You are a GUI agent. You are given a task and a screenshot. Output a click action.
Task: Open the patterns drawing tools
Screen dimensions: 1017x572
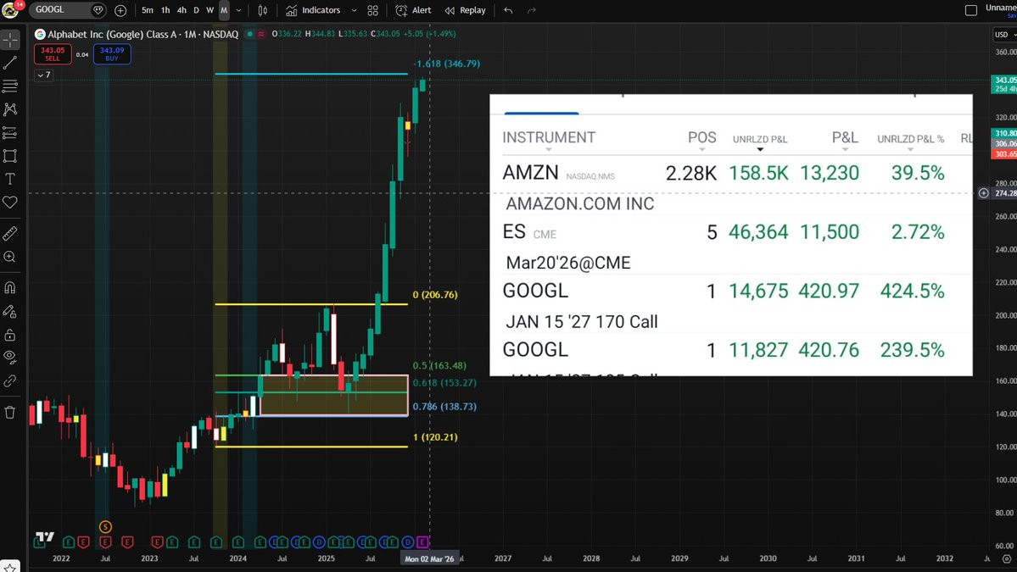pyautogui.click(x=10, y=109)
